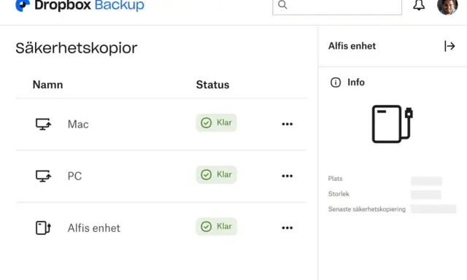This screenshot has width=467, height=280.
Task: Open more options for PC
Action: pyautogui.click(x=287, y=176)
